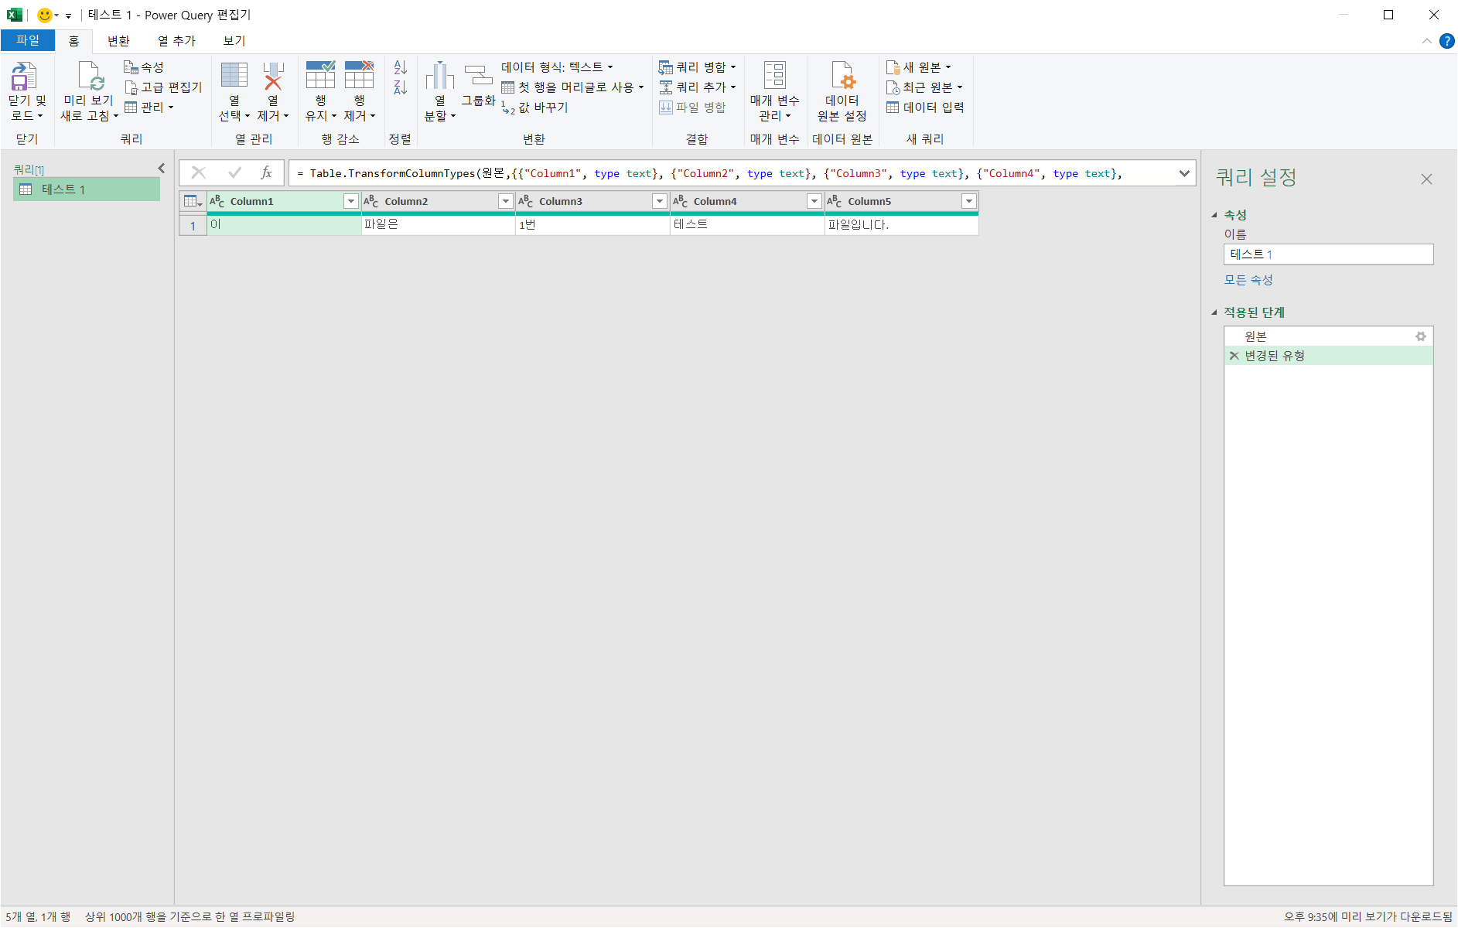Click the Group By (그룹화) icon
Image resolution: width=1458 pixels, height=928 pixels.
point(478,76)
